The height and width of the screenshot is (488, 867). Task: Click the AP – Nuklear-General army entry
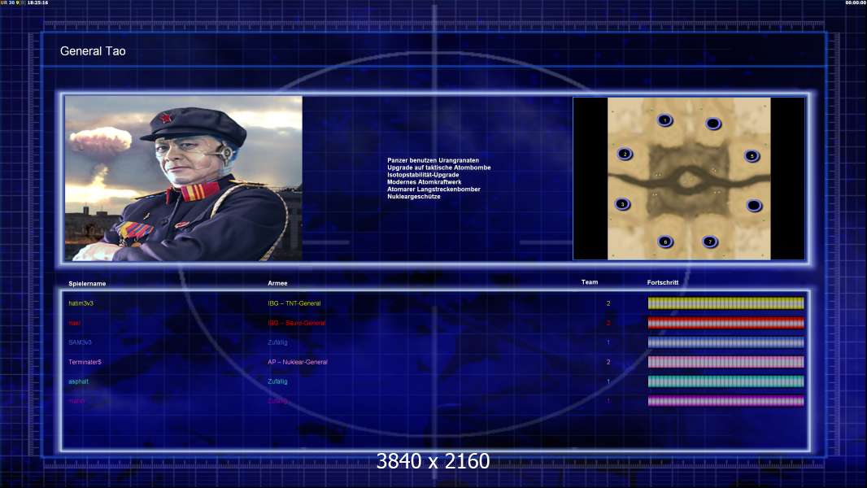[x=298, y=362]
